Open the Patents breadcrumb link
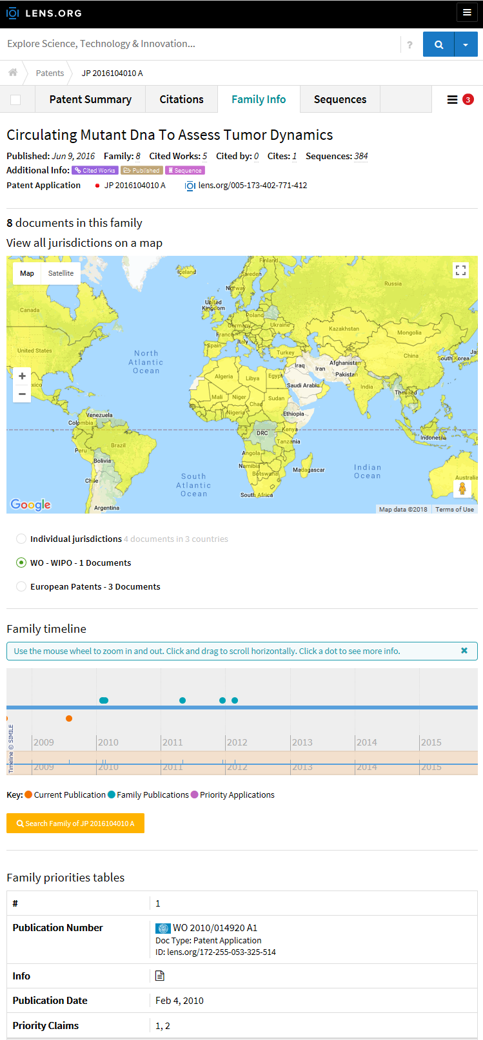 click(x=50, y=73)
